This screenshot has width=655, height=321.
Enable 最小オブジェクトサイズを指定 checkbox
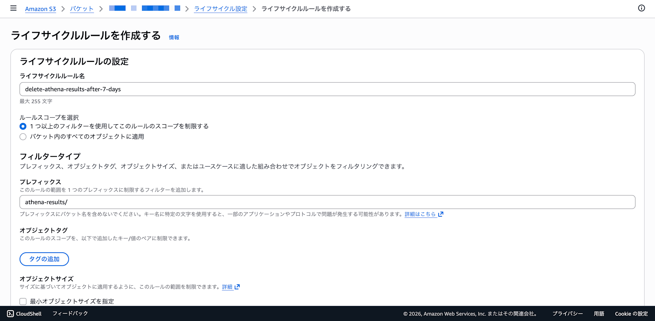point(23,301)
